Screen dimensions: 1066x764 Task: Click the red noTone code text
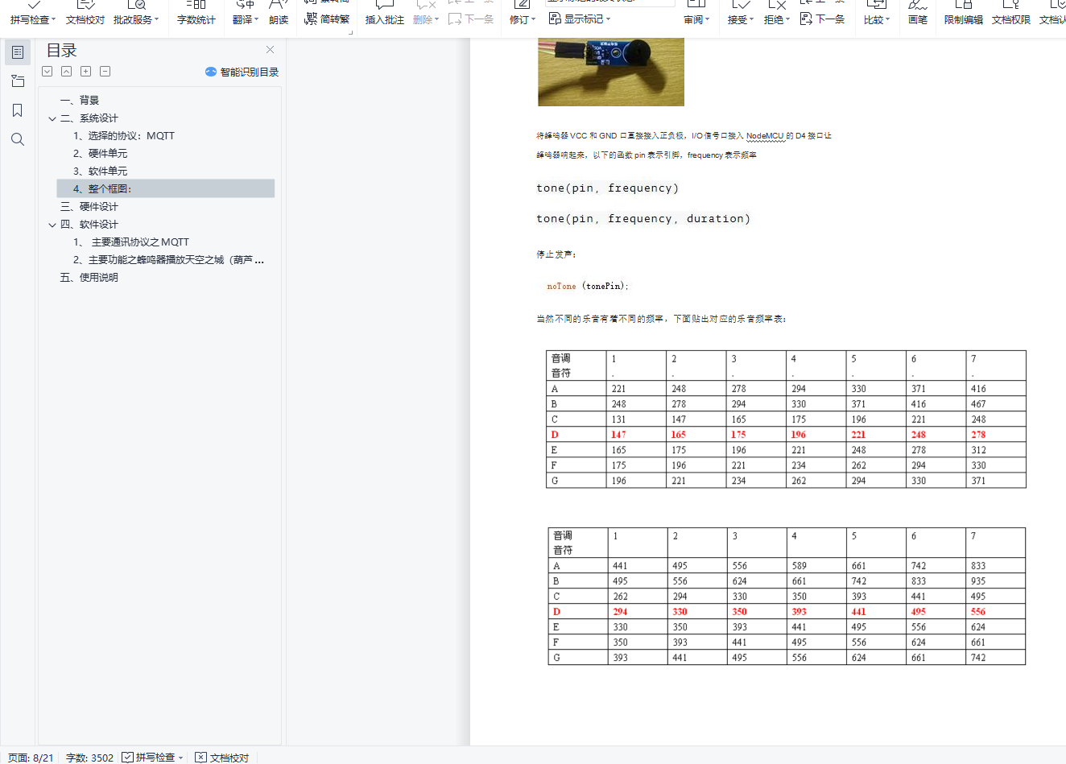pyautogui.click(x=561, y=287)
